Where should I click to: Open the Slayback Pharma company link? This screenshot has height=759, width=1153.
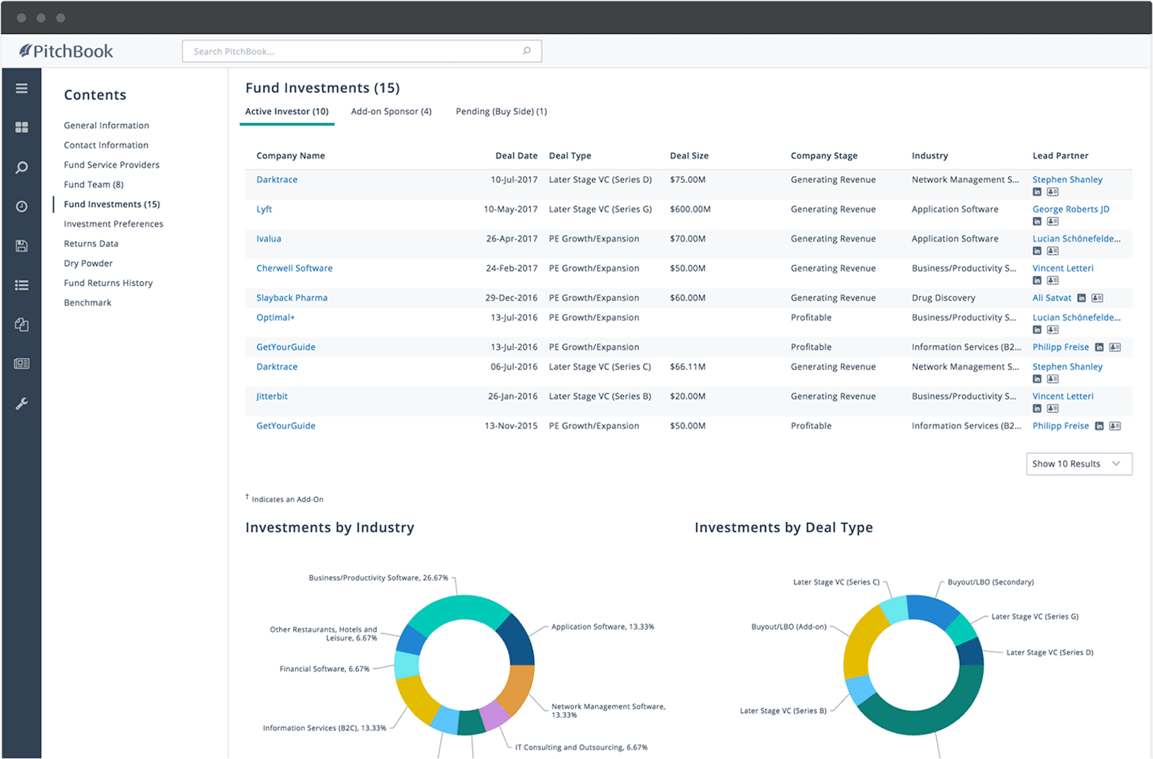pos(292,298)
